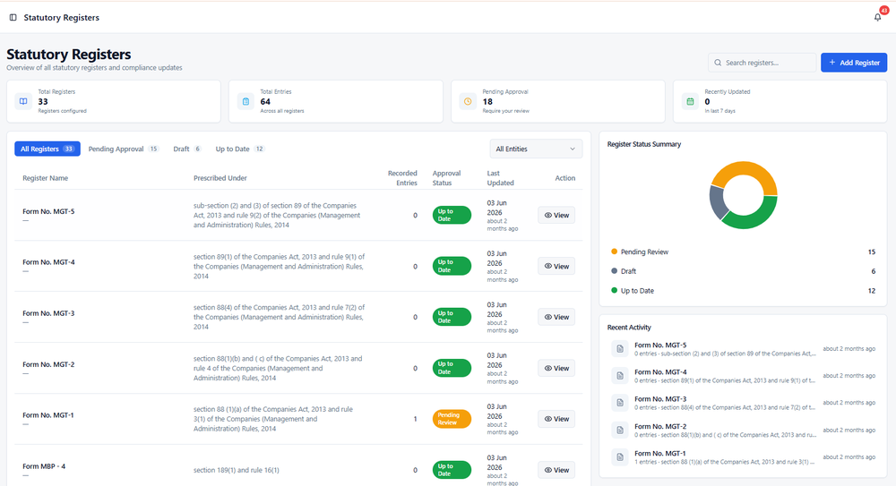Image resolution: width=896 pixels, height=486 pixels.
Task: View the Form No. MGT-2 register
Action: (556, 369)
